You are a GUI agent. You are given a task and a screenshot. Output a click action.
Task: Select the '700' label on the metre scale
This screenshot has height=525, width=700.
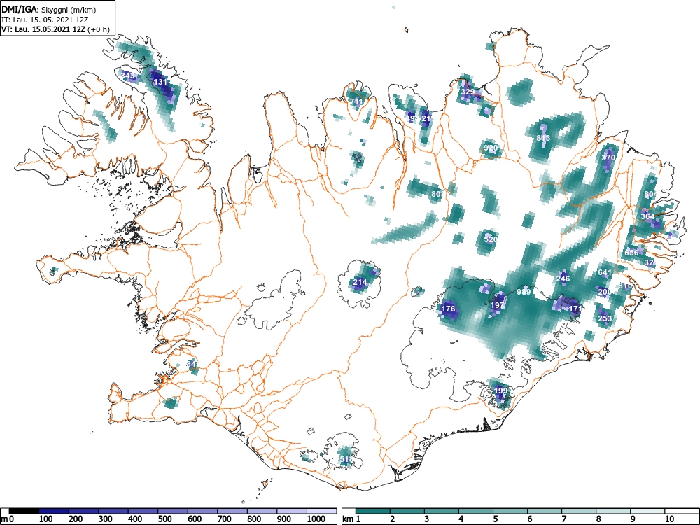click(224, 519)
